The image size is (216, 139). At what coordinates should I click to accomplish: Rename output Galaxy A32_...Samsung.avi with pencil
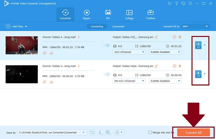[156, 37]
